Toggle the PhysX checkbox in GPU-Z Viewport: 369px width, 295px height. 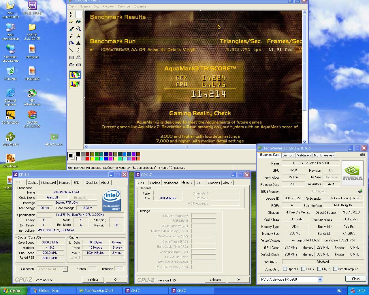click(319, 269)
